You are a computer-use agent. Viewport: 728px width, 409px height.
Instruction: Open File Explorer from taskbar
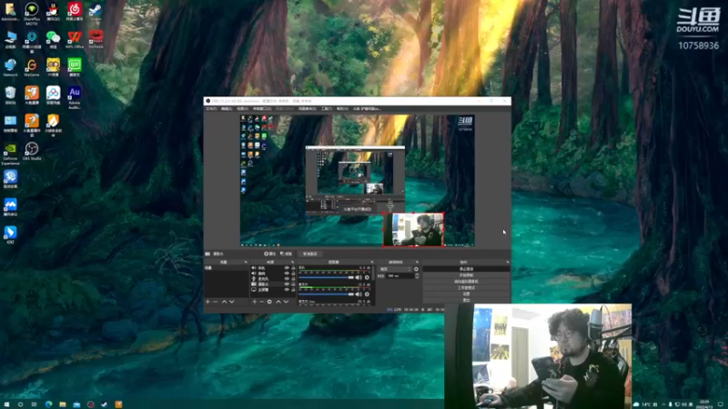tap(62, 404)
